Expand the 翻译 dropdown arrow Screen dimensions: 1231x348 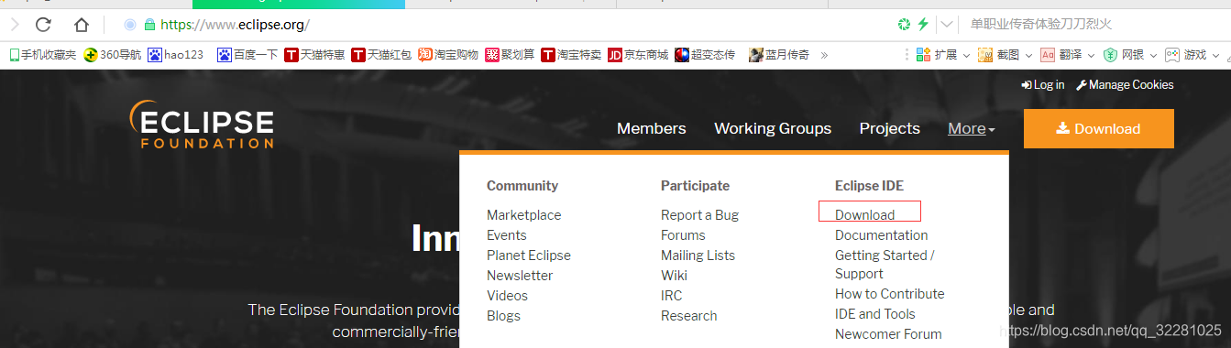1091,55
